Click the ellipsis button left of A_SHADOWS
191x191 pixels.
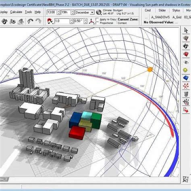[146, 17]
